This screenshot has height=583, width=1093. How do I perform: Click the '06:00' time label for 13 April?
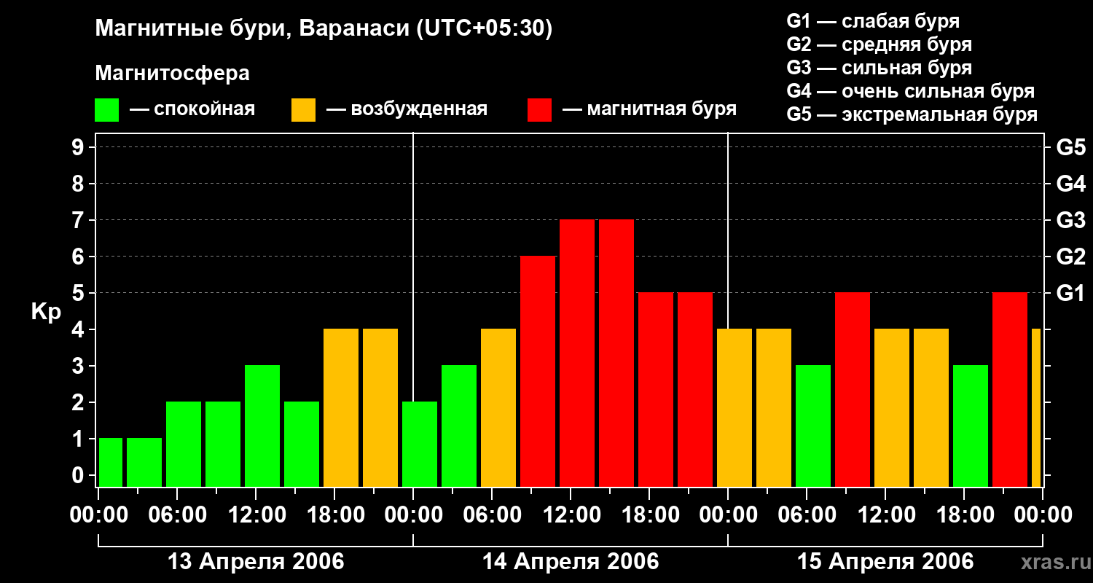tap(177, 515)
